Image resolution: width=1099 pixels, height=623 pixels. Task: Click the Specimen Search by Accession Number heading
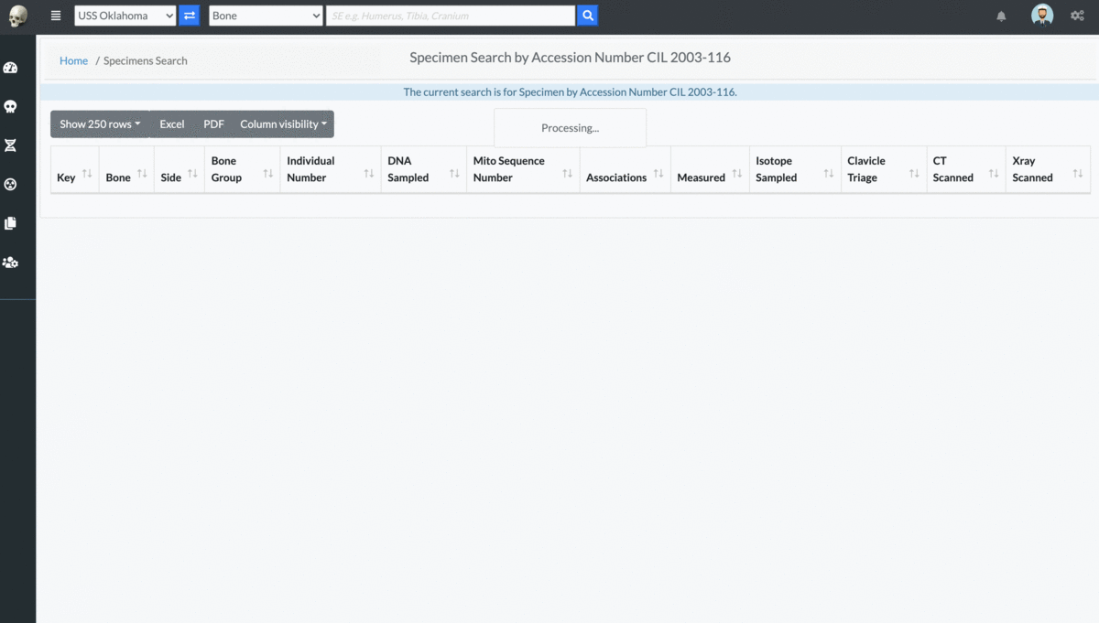[570, 58]
